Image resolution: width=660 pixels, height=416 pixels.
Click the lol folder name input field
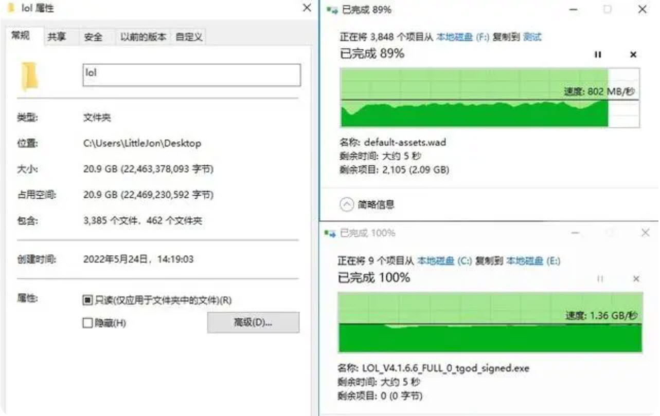pos(190,75)
